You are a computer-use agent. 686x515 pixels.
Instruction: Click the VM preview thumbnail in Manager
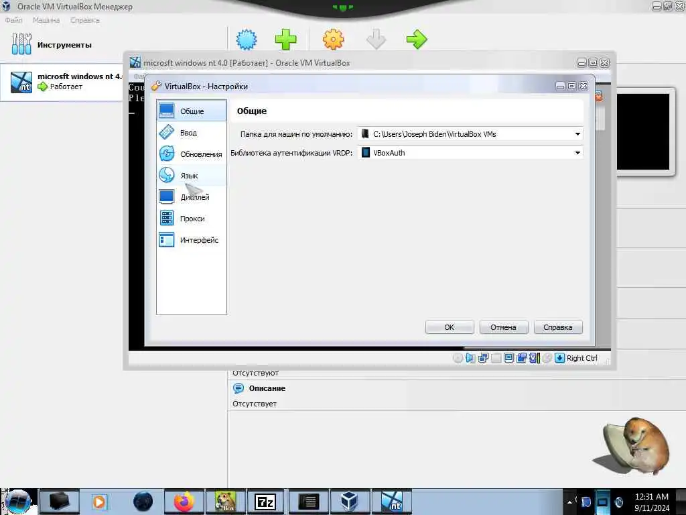(642, 131)
